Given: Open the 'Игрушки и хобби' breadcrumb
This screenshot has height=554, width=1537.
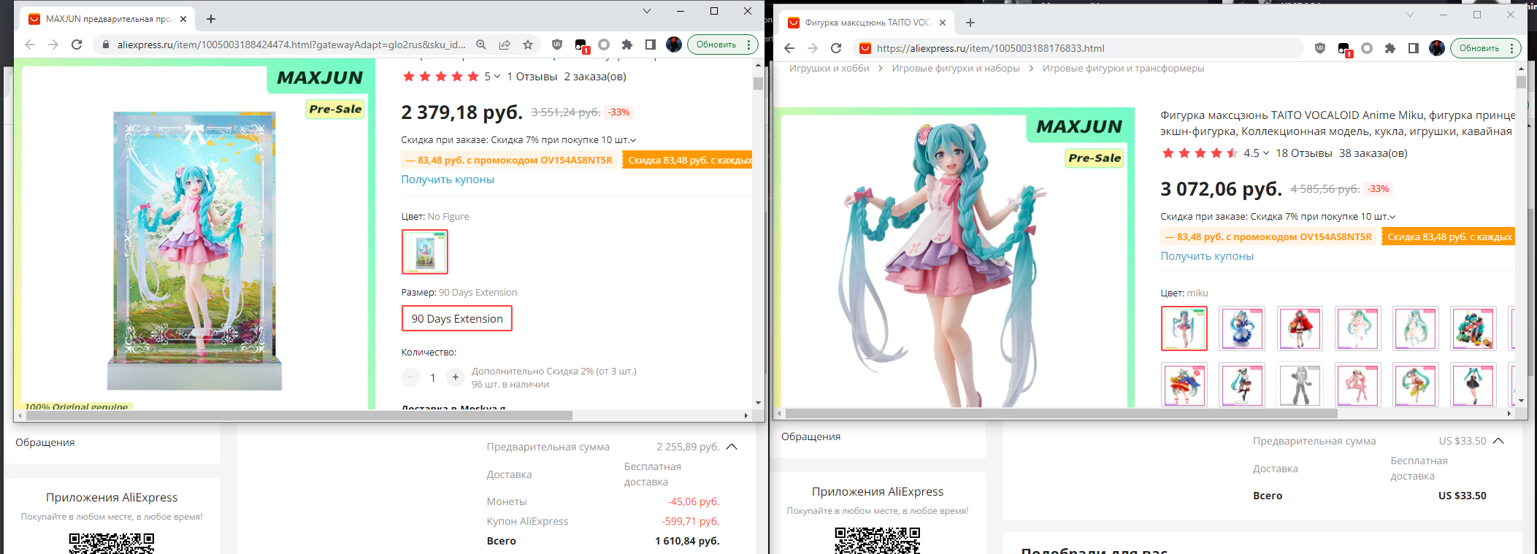Looking at the screenshot, I should (x=829, y=69).
